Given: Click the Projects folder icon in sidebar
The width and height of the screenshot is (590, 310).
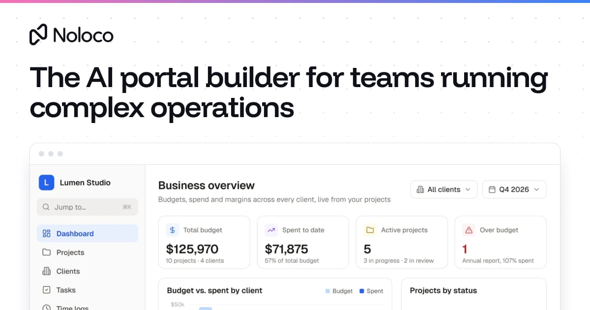Looking at the screenshot, I should pos(46,252).
